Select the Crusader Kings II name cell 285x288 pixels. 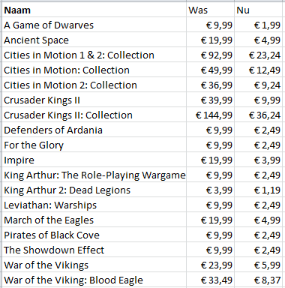click(94, 100)
